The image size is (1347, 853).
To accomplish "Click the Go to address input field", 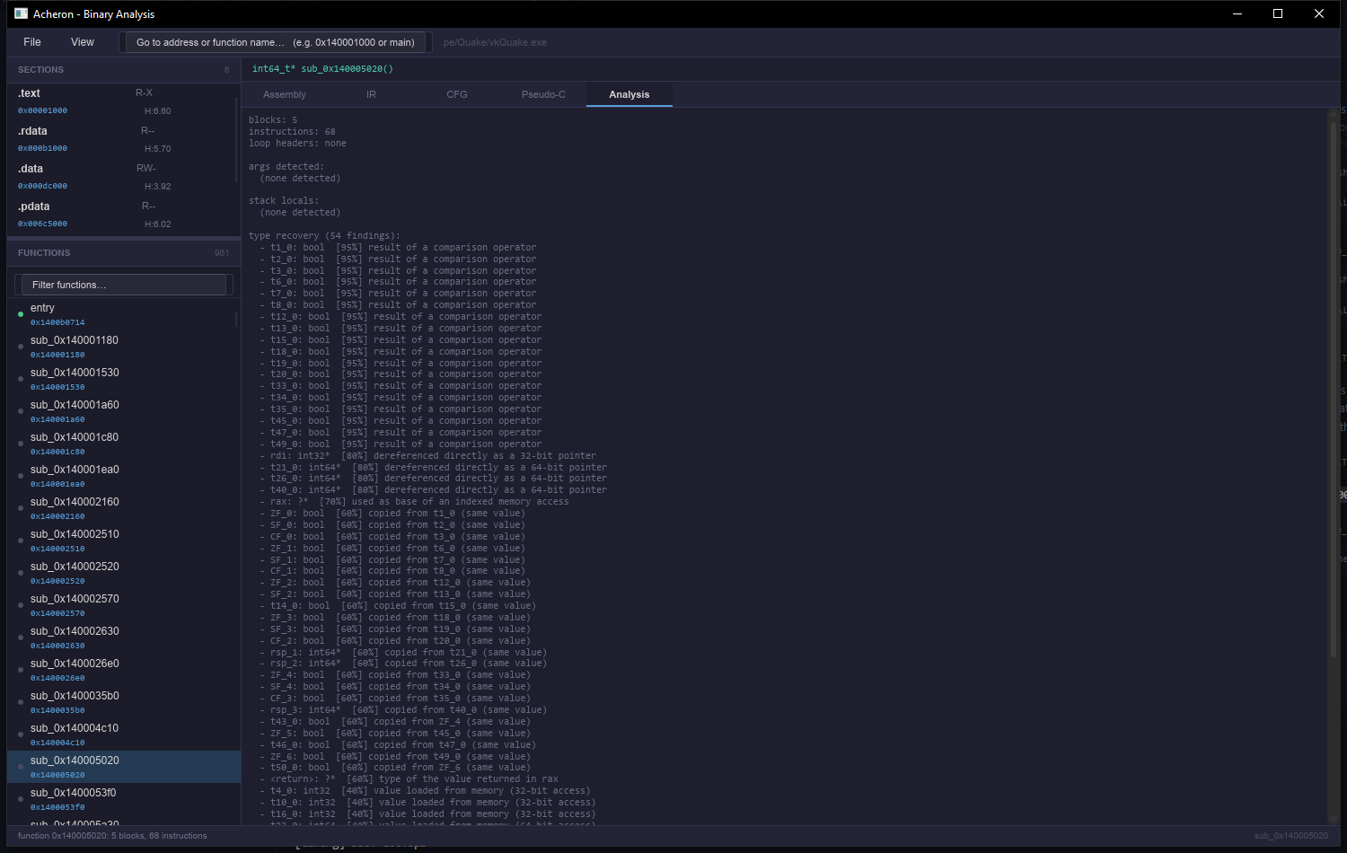I will click(276, 42).
